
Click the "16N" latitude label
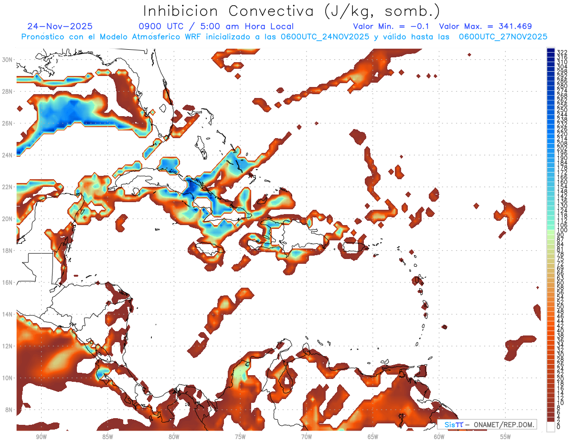[8, 282]
